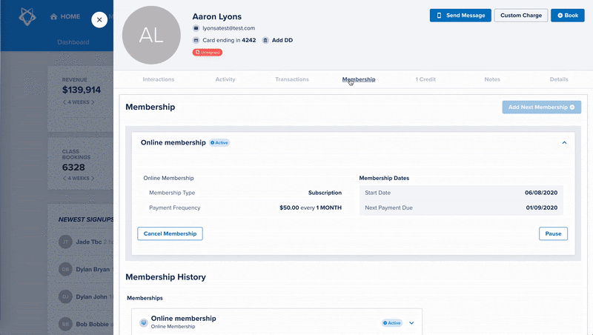593x335 pixels.
Task: Switch to the Transactions tab
Action: [292, 79]
